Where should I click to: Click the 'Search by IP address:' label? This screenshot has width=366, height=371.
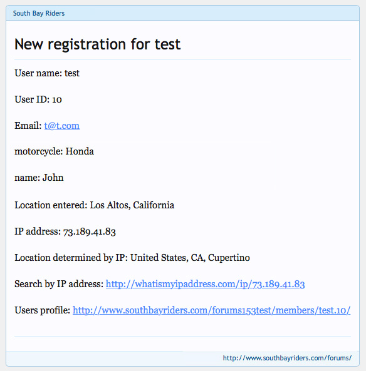point(59,284)
